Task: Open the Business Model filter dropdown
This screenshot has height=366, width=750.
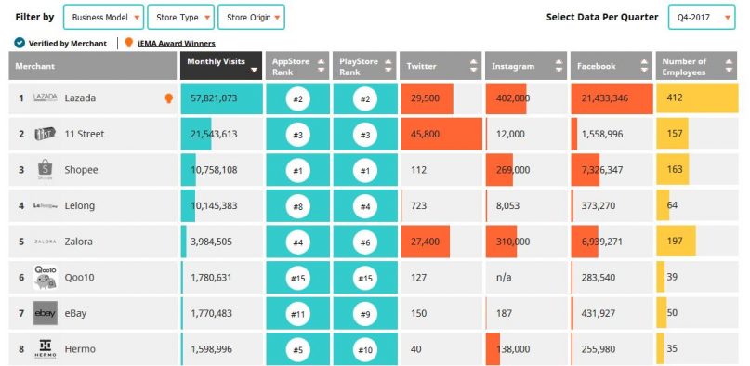Action: [x=103, y=18]
